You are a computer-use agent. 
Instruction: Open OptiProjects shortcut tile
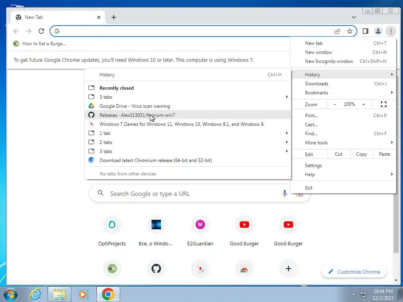click(x=112, y=231)
